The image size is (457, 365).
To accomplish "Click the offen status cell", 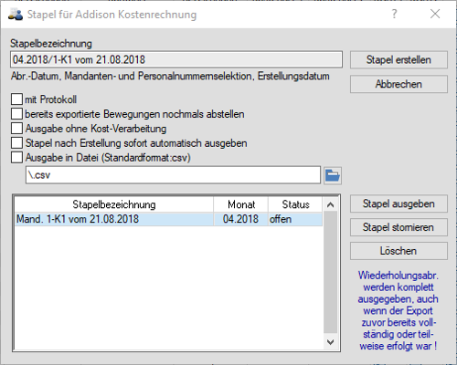I will (295, 219).
